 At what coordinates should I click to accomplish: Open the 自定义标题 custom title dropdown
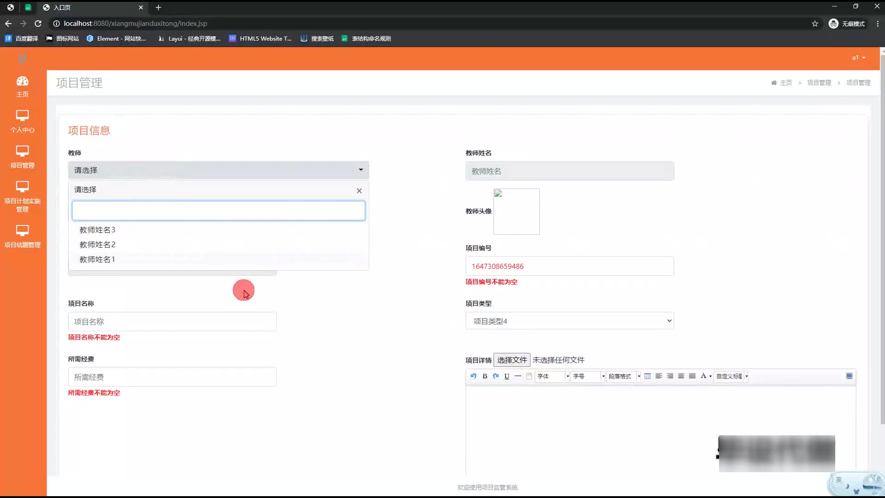click(x=732, y=376)
